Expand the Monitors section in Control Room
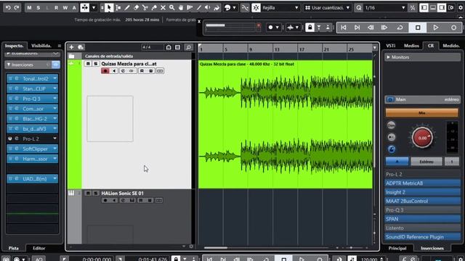 pyautogui.click(x=388, y=57)
